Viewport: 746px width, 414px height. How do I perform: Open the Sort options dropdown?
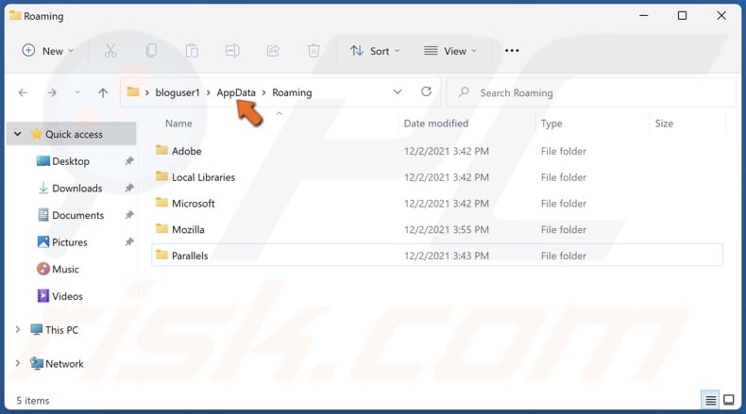(x=375, y=50)
